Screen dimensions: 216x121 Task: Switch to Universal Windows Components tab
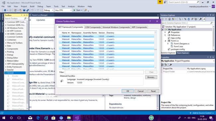point(116,27)
